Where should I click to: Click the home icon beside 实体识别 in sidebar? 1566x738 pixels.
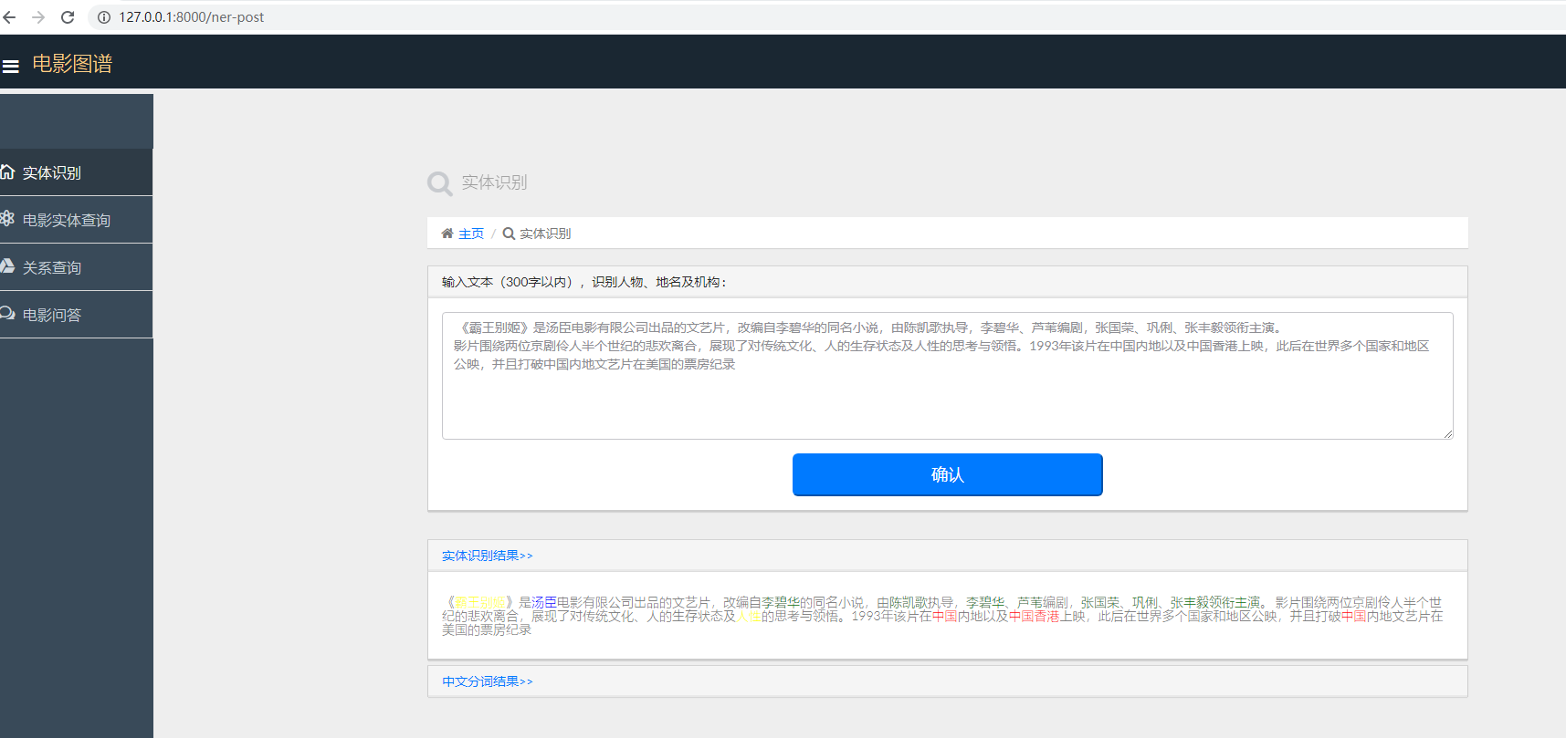[x=7, y=172]
